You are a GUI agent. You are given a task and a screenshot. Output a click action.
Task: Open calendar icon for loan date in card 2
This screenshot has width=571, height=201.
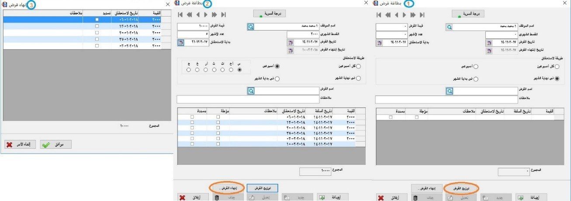[289, 42]
